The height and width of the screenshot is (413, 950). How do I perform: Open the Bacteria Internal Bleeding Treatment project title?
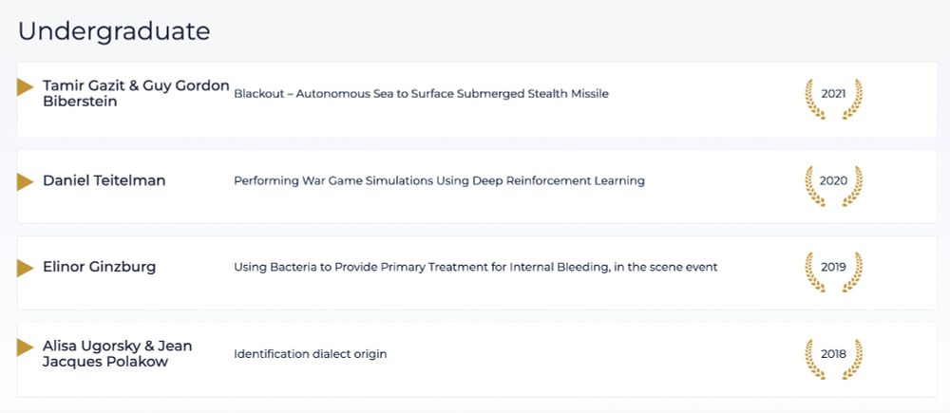[x=475, y=268]
